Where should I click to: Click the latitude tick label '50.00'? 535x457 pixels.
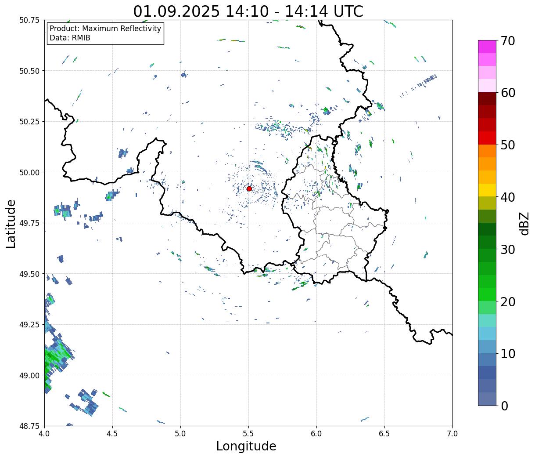tap(29, 172)
